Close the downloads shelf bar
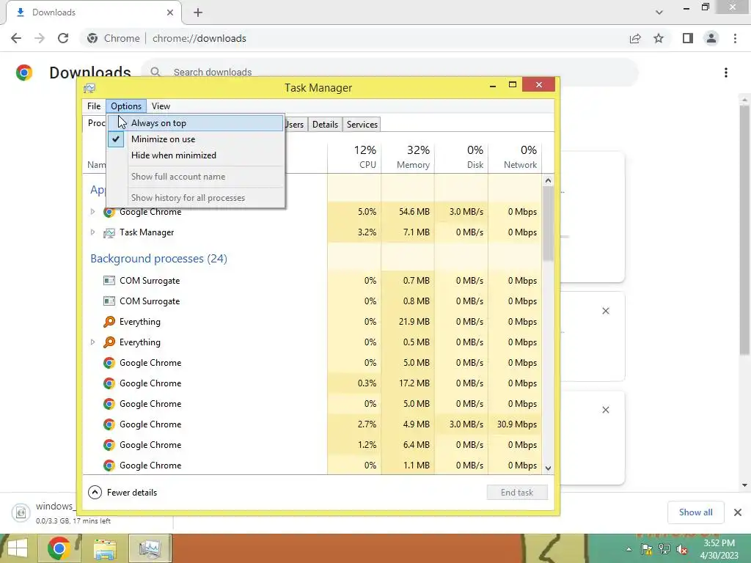 pyautogui.click(x=738, y=512)
